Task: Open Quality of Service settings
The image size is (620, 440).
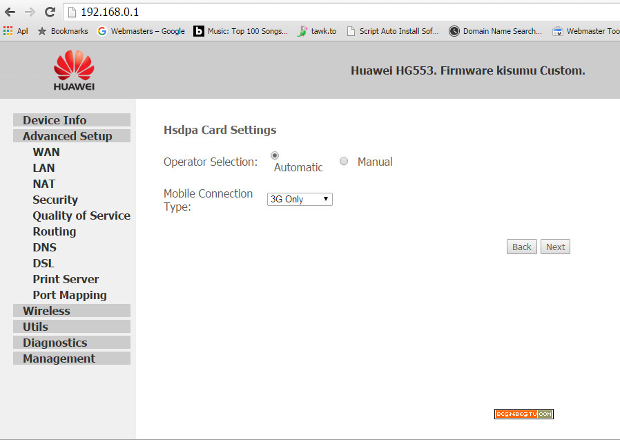Action: 81,216
